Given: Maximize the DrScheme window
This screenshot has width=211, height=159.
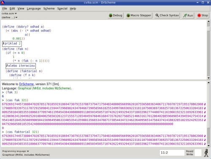Looking at the screenshot, I should pyautogui.click(x=203, y=3).
